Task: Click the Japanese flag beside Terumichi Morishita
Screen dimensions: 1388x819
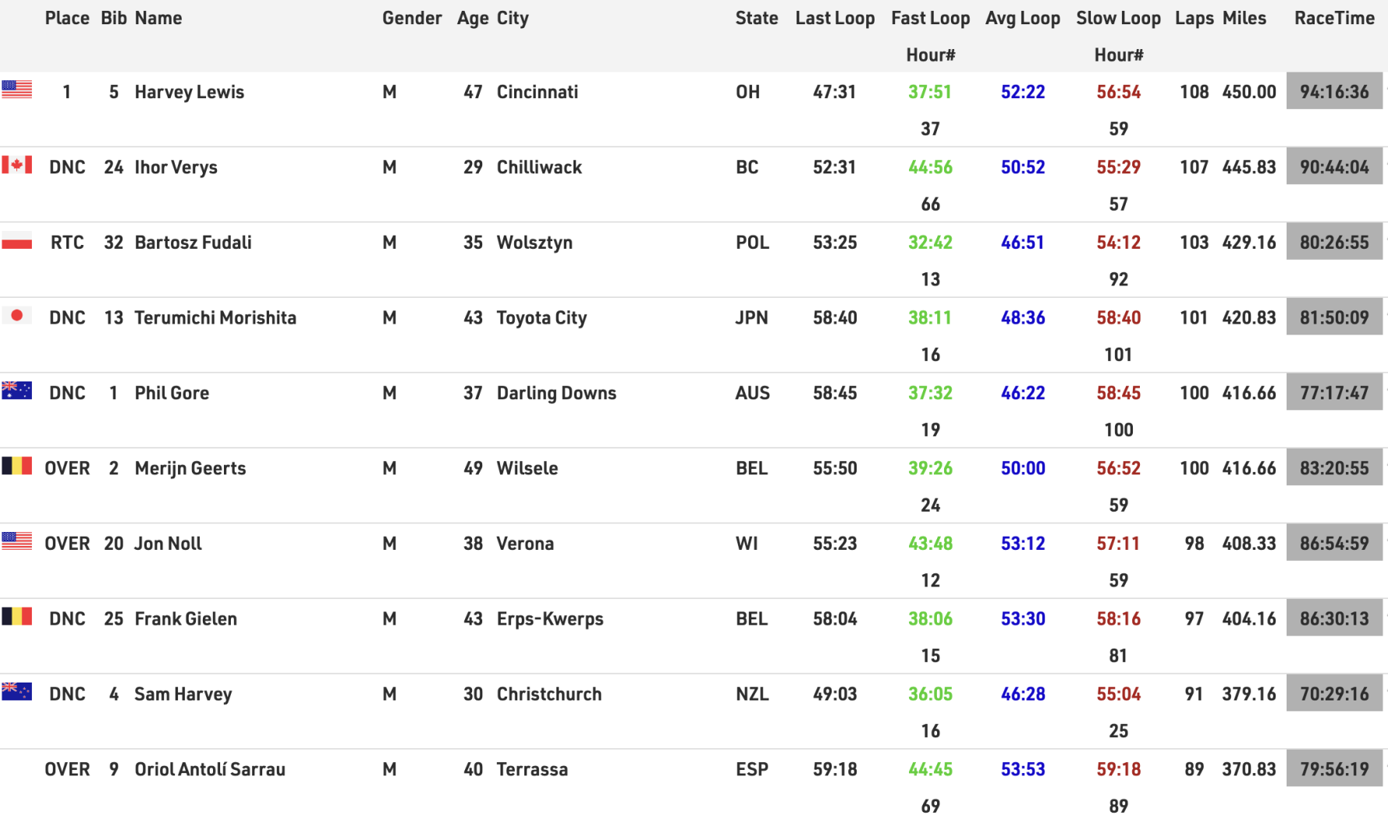Action: [x=16, y=315]
